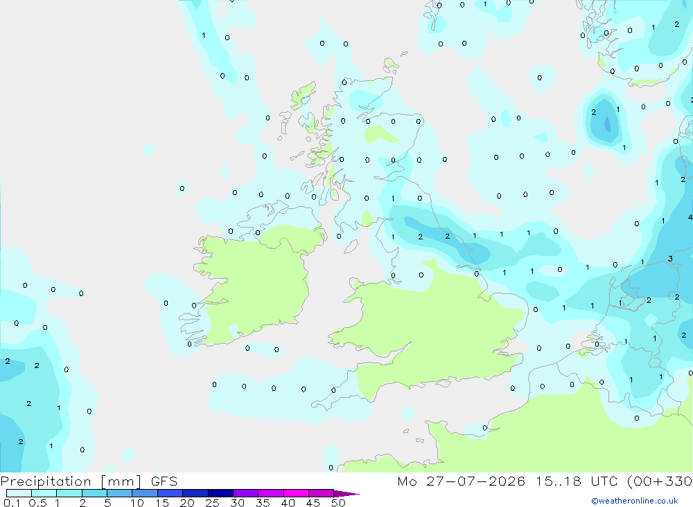Click the "5" legend scale label

tap(107, 503)
